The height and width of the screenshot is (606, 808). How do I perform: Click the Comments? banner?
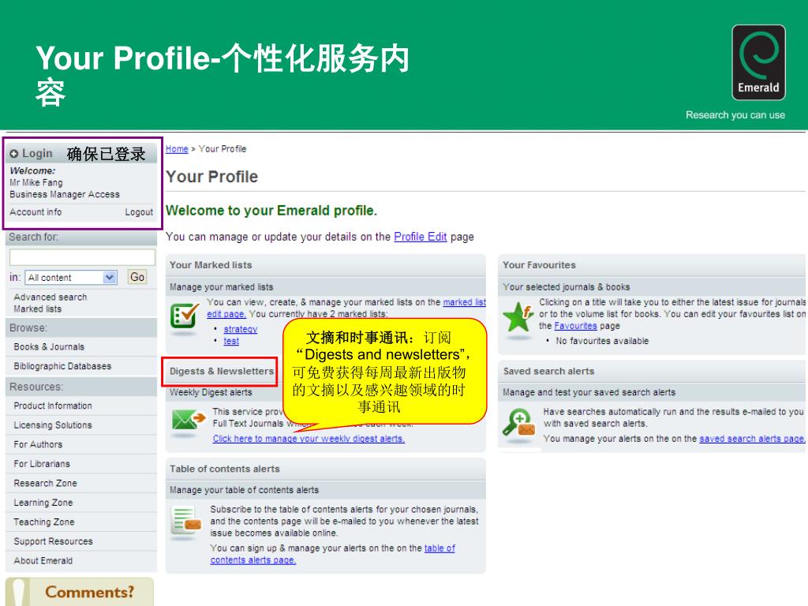click(x=80, y=592)
